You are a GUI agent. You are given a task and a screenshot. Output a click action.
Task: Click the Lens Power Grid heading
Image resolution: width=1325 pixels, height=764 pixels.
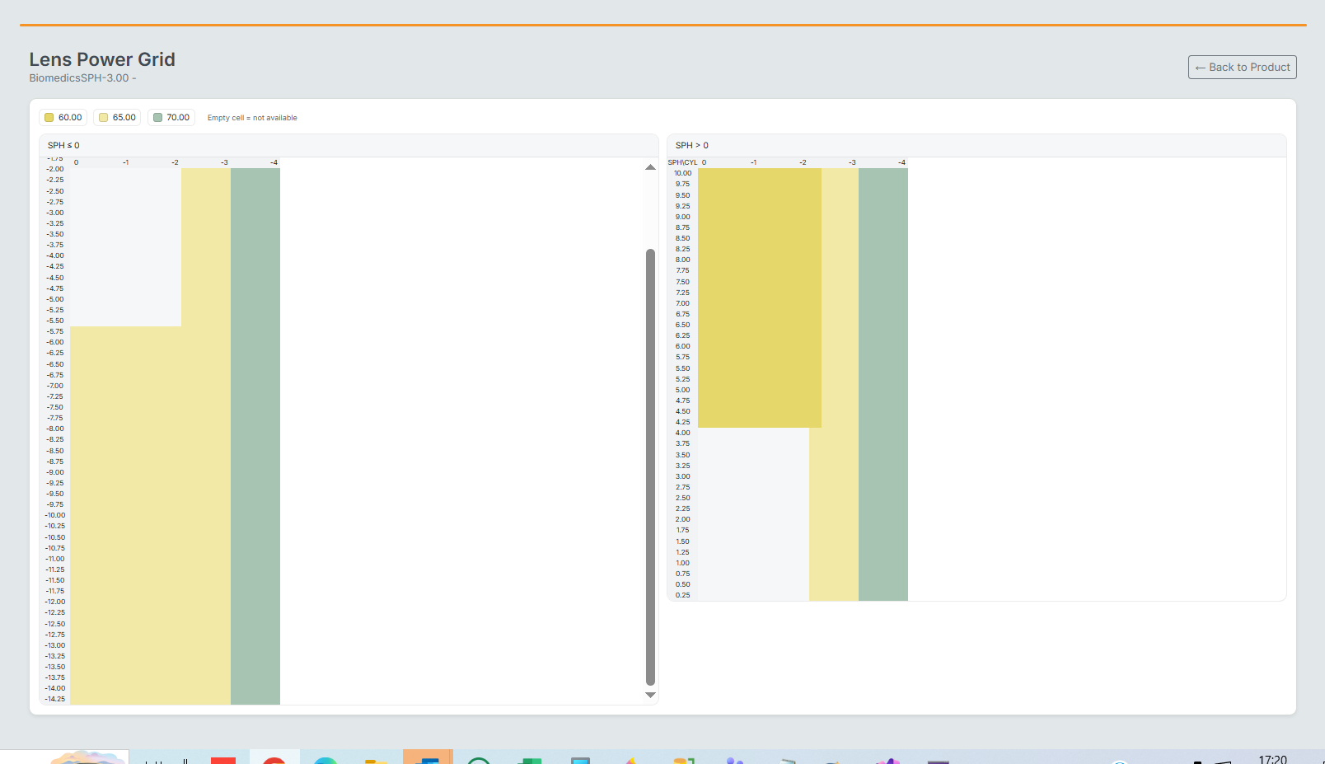click(x=102, y=59)
